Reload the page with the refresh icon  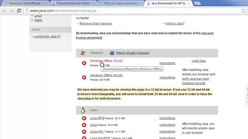(19, 10)
